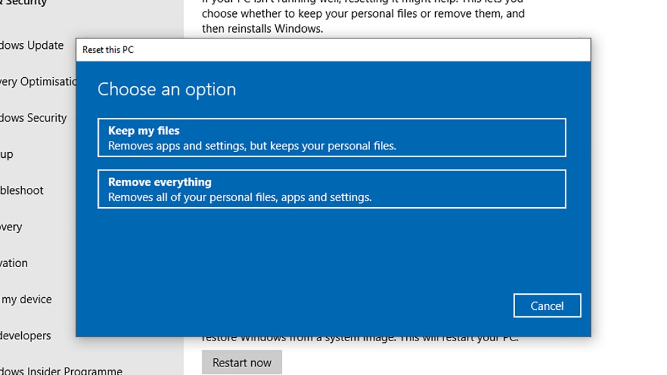Go to the For developers page
This screenshot has width=667, height=375.
click(26, 336)
